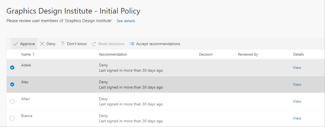The height and width of the screenshot is (127, 325).
Task: Click the sort arrow beside Name
Action: click(34, 55)
